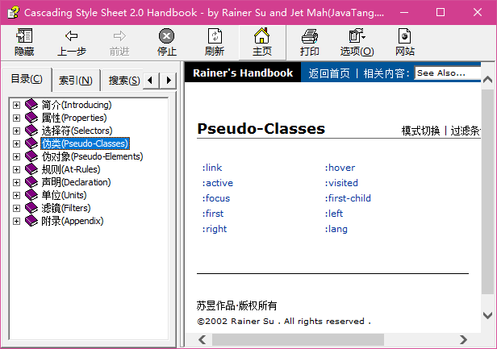Open the :focus pseudo-class page
The image size is (497, 349).
(x=216, y=198)
